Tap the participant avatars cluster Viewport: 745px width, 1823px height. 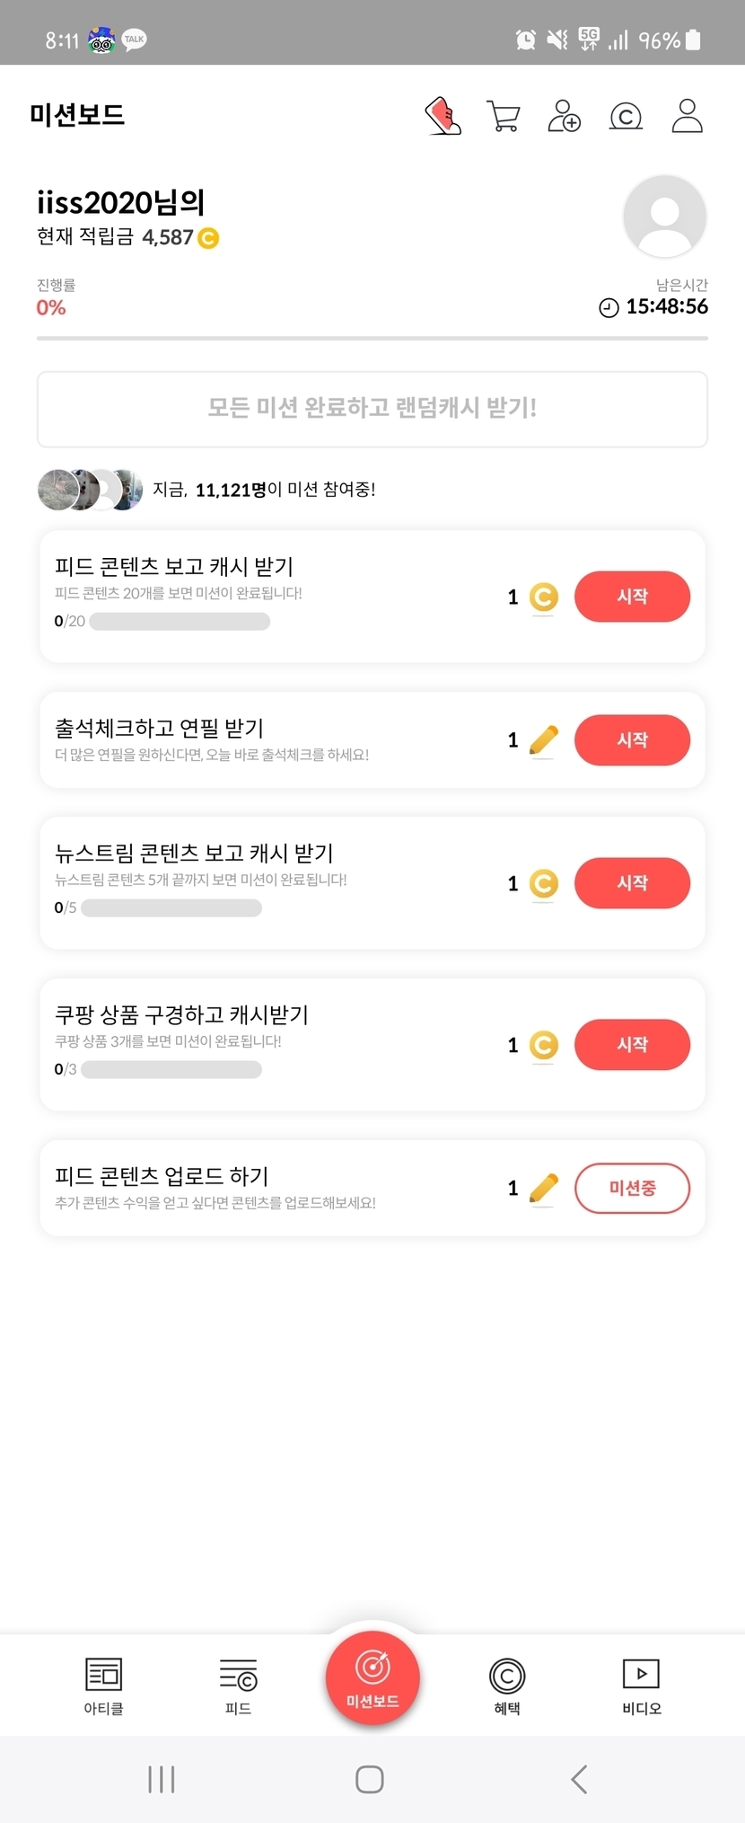pos(90,490)
